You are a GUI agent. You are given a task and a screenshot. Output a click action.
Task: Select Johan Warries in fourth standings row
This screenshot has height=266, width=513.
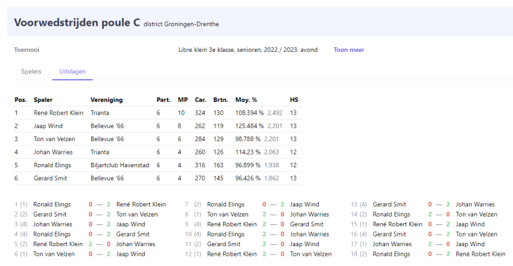[x=53, y=152]
